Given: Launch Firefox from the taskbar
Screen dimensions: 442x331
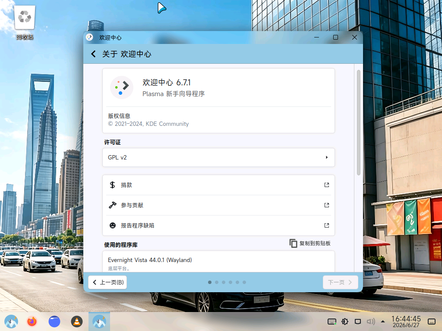Looking at the screenshot, I should point(32,322).
